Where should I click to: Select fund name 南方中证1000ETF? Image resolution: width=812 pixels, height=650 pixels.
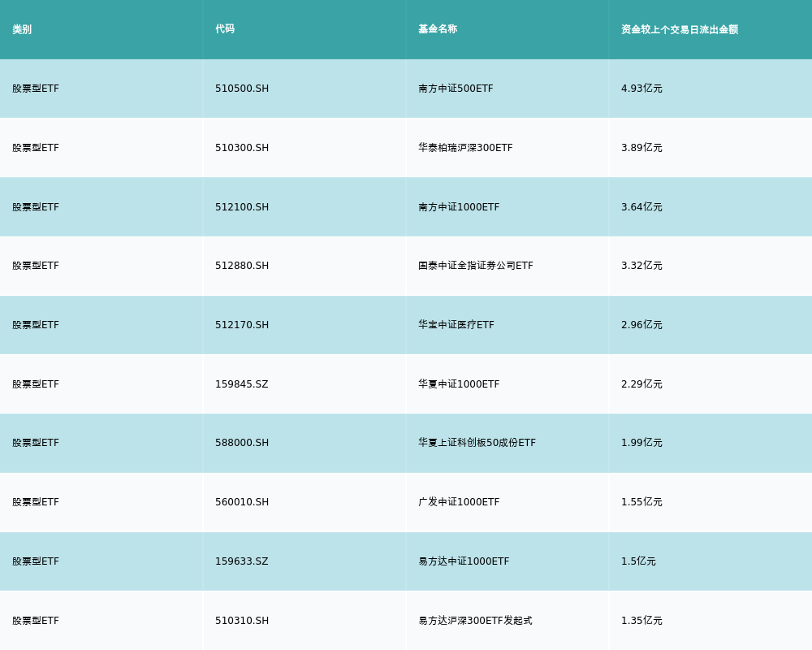[459, 207]
